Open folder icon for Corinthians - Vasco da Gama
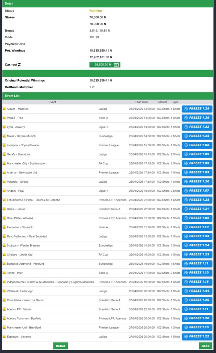The height and width of the screenshot is (353, 216). [x=4, y=300]
